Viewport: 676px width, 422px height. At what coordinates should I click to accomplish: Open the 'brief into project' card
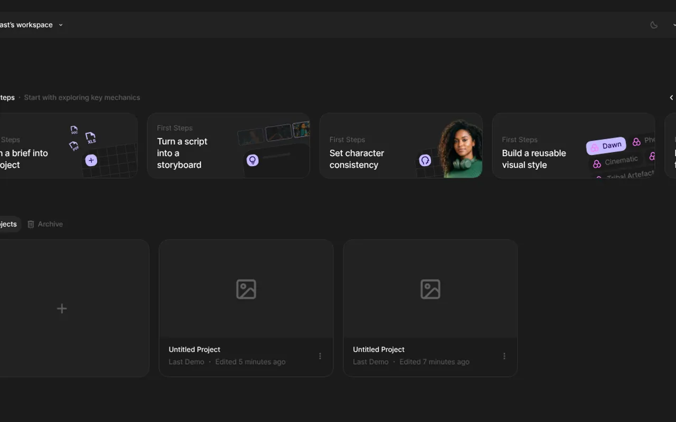[x=68, y=146]
